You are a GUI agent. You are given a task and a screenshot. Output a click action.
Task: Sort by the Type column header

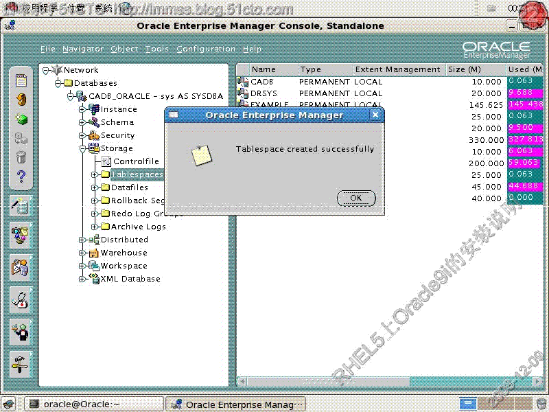325,70
